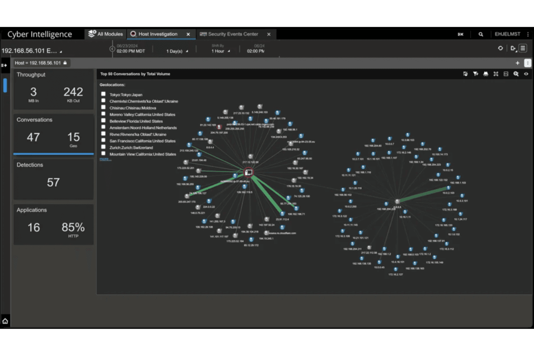Show more geolocations link
This screenshot has width=534, height=356.
pyautogui.click(x=105, y=159)
